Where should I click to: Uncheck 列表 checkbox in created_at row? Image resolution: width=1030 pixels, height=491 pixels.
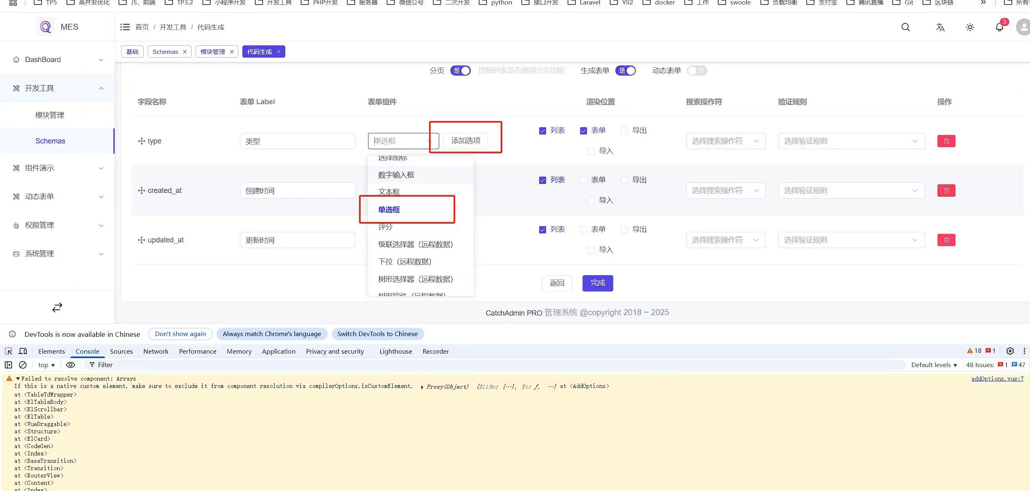pyautogui.click(x=542, y=180)
